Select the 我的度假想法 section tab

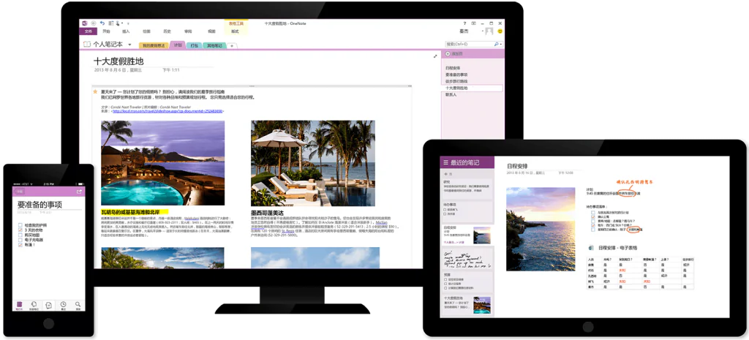(x=154, y=46)
